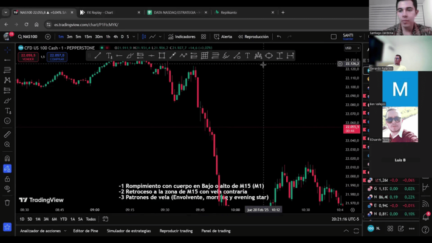
Task: Pick the text tool in floating toolbar
Action: tap(247, 56)
